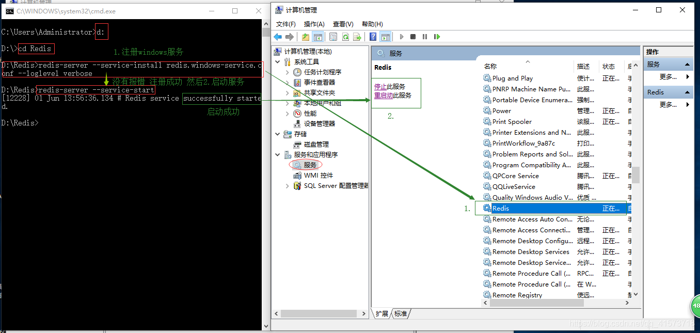Screen dimensions: 700x333
Task: Expand the 事件查看器 node
Action: click(x=288, y=83)
